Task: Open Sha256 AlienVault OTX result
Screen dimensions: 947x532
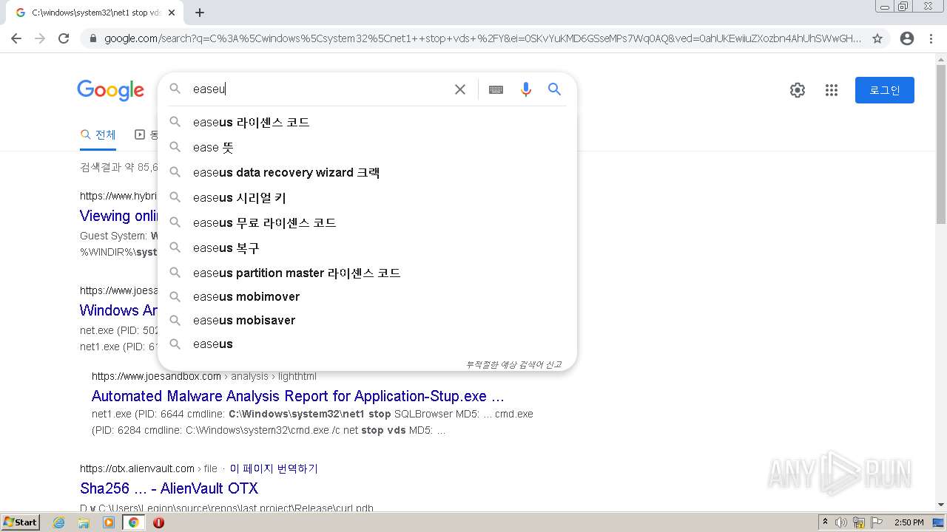Action: point(169,488)
